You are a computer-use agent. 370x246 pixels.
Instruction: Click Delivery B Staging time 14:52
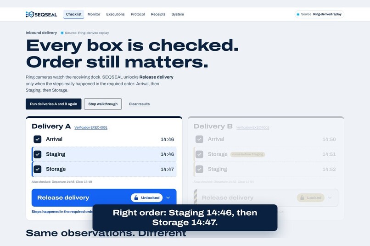tap(329, 169)
